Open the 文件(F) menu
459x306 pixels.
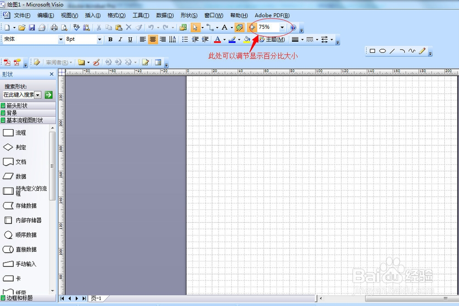click(x=22, y=16)
